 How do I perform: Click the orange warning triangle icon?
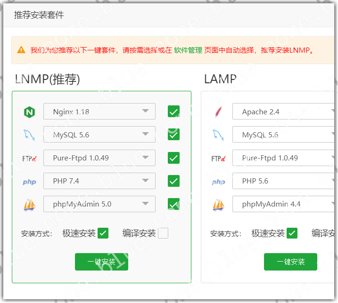[21, 50]
